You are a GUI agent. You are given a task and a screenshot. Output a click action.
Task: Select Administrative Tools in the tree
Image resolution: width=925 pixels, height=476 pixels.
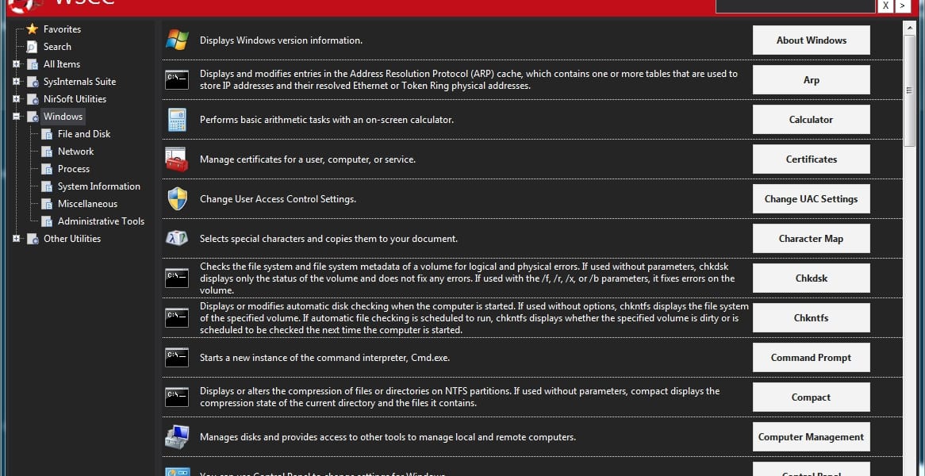pos(101,221)
